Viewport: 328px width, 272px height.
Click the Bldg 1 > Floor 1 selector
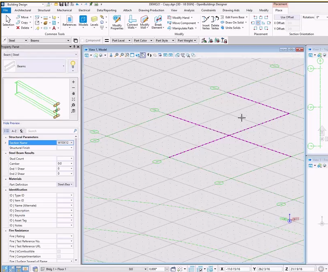pos(56,269)
